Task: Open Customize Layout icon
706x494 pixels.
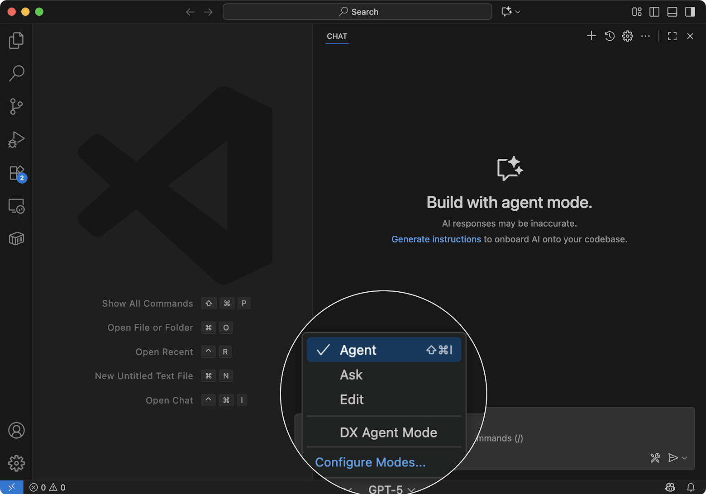Action: 637,12
